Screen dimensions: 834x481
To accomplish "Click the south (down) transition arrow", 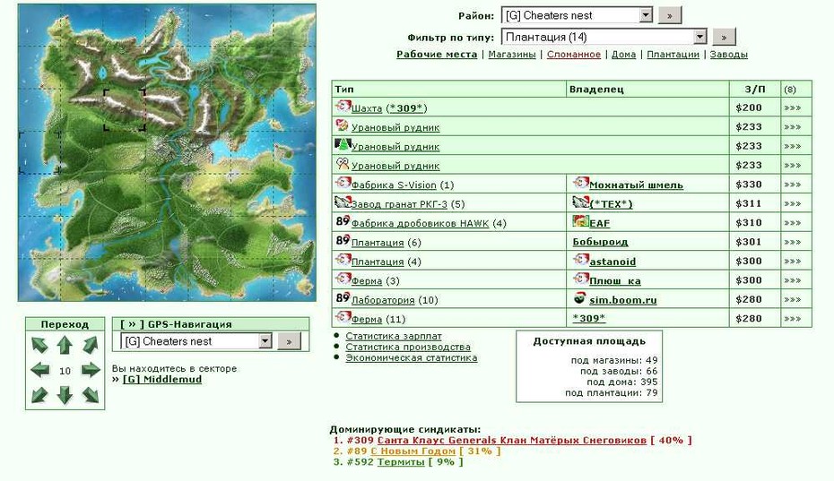I will [65, 395].
